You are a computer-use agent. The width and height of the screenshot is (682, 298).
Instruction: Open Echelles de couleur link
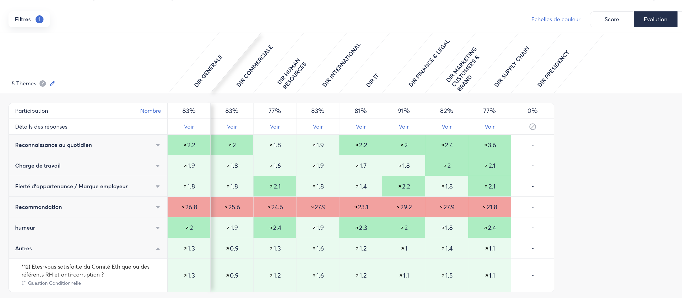pos(556,19)
